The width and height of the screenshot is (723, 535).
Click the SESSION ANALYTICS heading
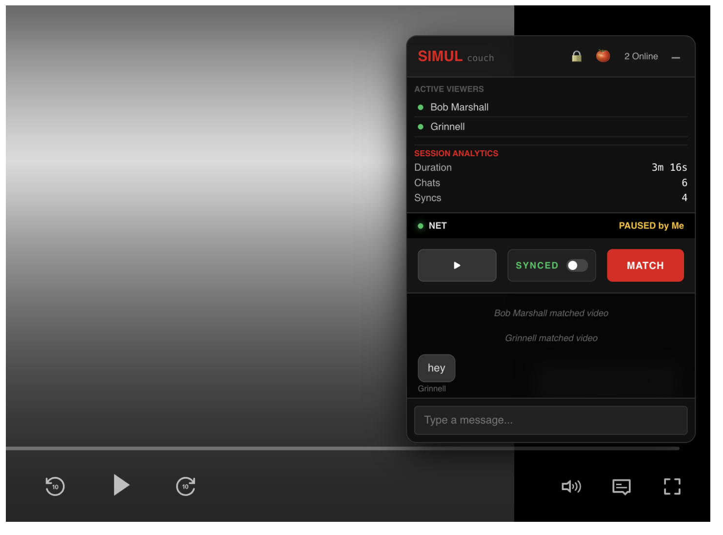pyautogui.click(x=456, y=153)
